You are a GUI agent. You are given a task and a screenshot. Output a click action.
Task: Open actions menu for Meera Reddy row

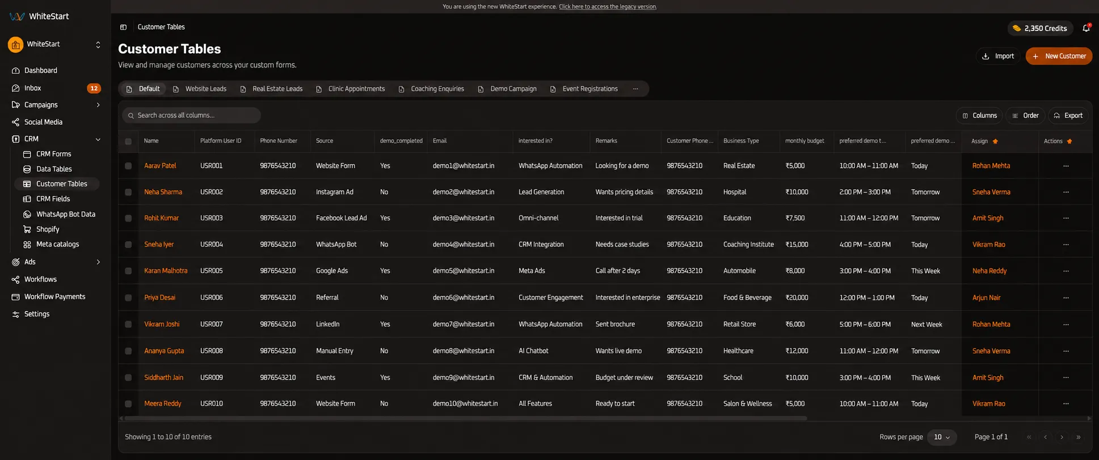pos(1066,404)
